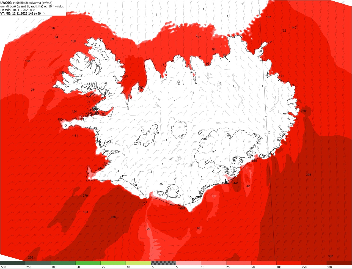The height and width of the screenshot is (269, 352).
Task: Click the map value 42 off the south-east coast
Action: click(x=248, y=186)
